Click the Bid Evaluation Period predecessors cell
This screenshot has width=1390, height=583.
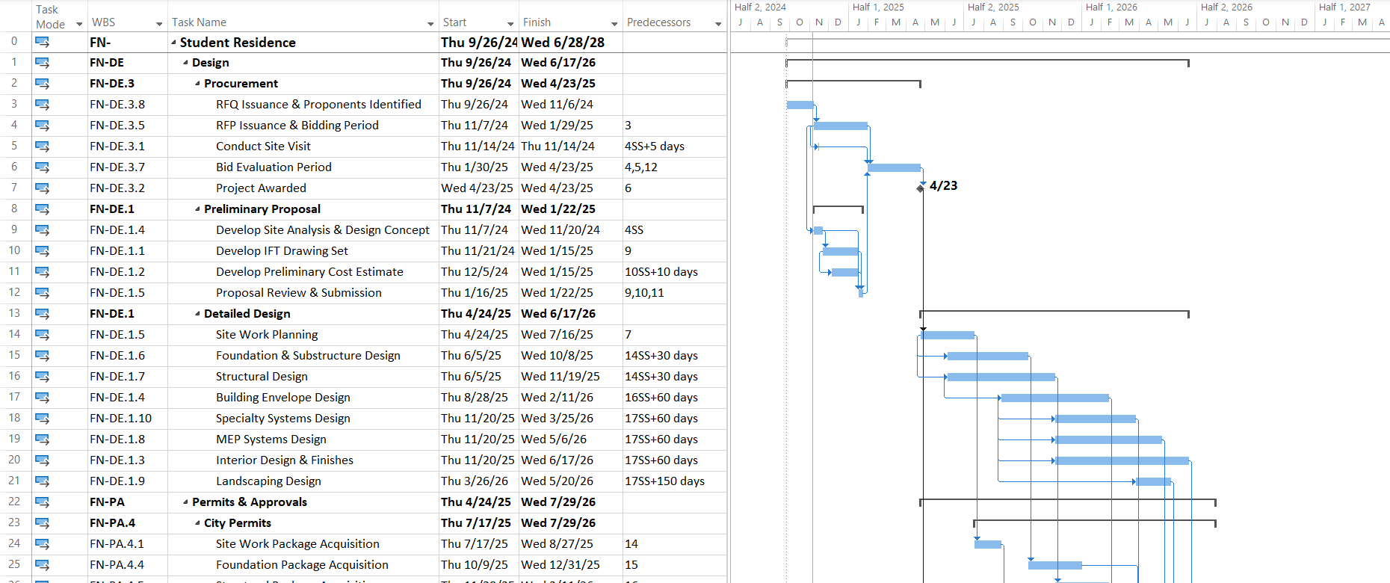tap(673, 167)
